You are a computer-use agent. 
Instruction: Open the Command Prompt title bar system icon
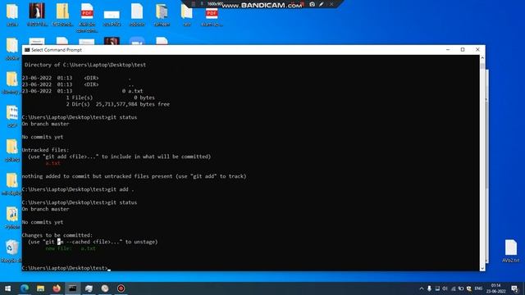[x=27, y=50]
